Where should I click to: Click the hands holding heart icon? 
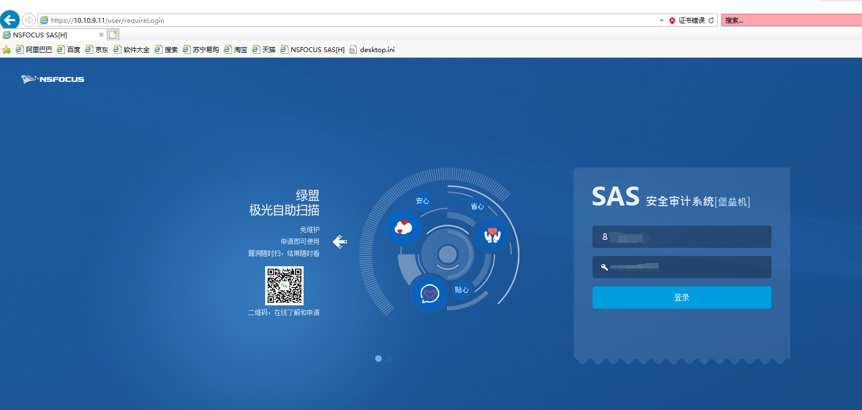(x=492, y=235)
